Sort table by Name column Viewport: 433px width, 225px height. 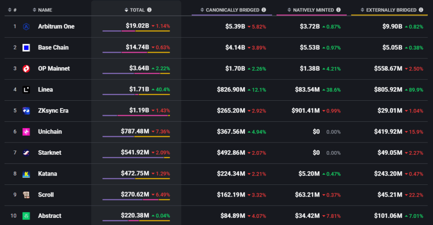45,10
